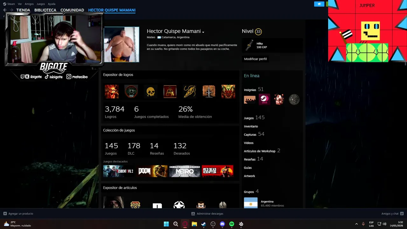Open Steam from the Windows taskbar
The height and width of the screenshot is (229, 407).
tap(203, 224)
